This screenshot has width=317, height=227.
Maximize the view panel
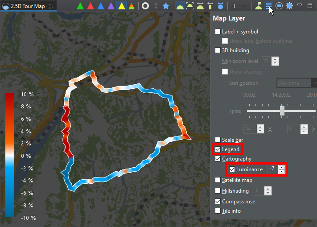tap(310, 6)
